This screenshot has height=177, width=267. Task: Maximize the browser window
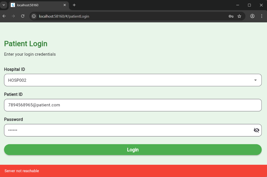click(x=249, y=5)
